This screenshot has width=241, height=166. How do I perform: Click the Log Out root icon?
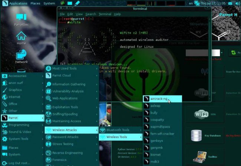point(4,163)
